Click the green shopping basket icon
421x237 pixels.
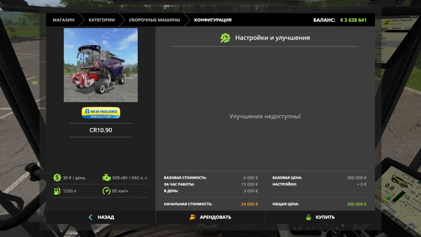(308, 217)
